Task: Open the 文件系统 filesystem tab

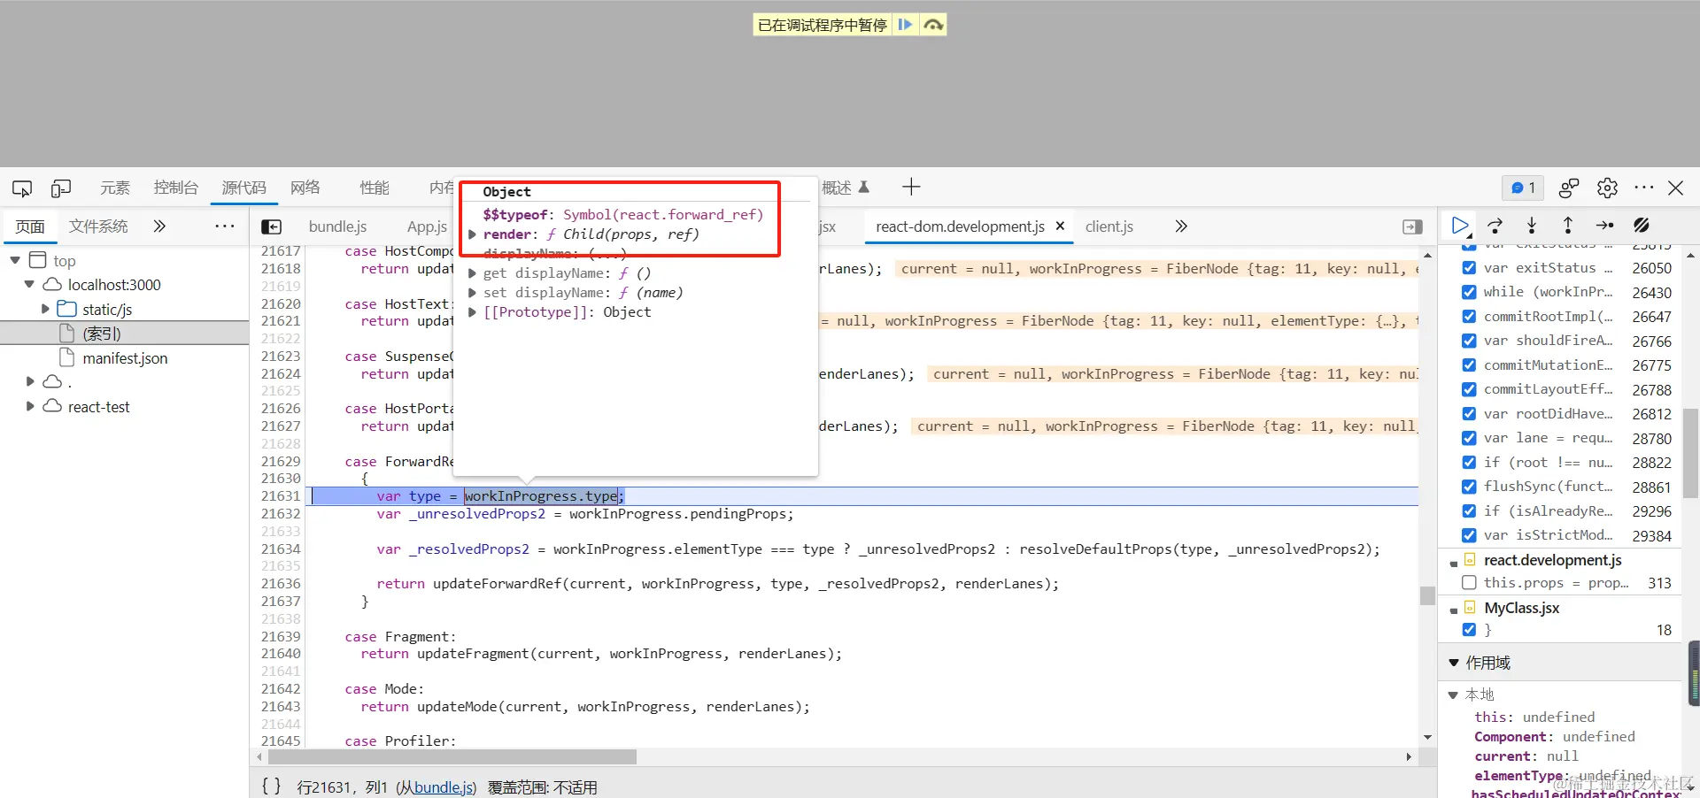Action: coord(98,226)
